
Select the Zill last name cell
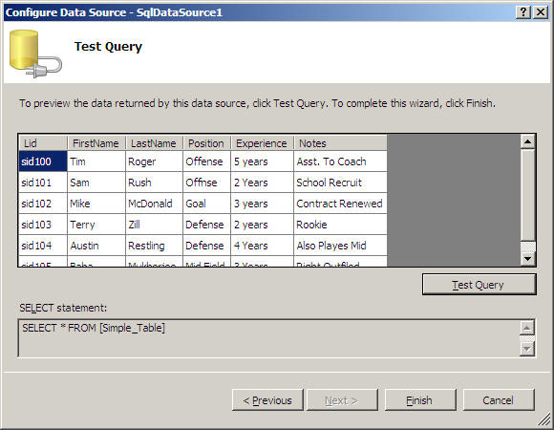154,225
